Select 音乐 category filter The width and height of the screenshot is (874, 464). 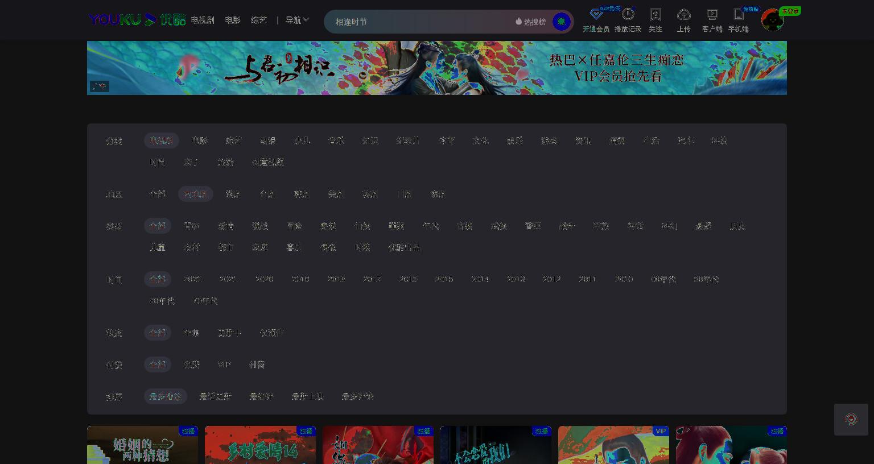tap(336, 140)
